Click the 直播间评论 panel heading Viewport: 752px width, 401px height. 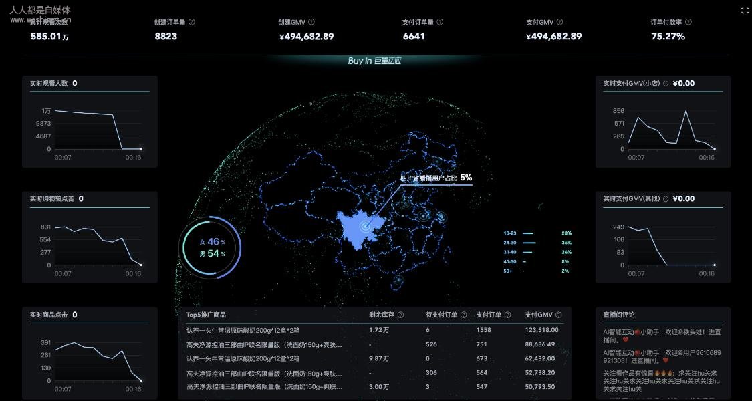coord(619,315)
